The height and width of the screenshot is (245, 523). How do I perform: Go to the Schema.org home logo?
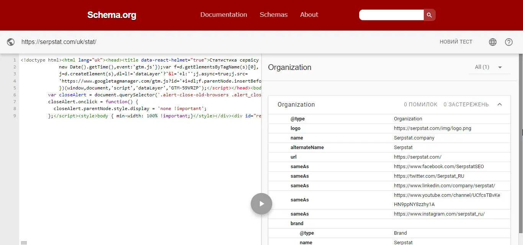111,15
